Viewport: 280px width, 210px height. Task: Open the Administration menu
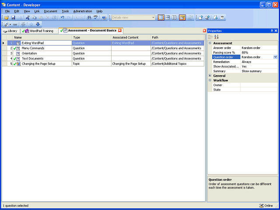[83, 11]
